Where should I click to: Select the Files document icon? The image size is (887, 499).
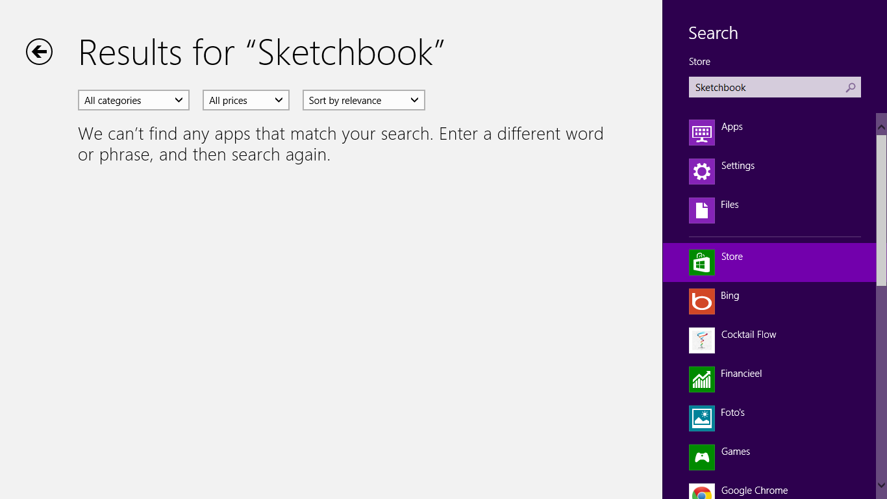click(x=702, y=211)
